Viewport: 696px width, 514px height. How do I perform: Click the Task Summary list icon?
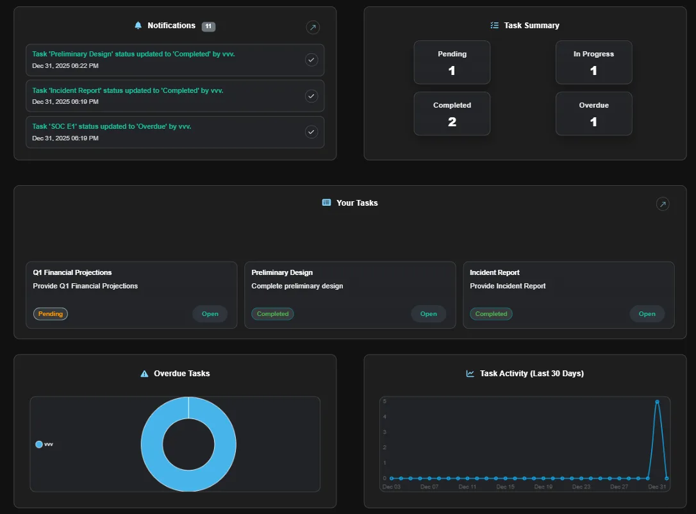(x=494, y=26)
